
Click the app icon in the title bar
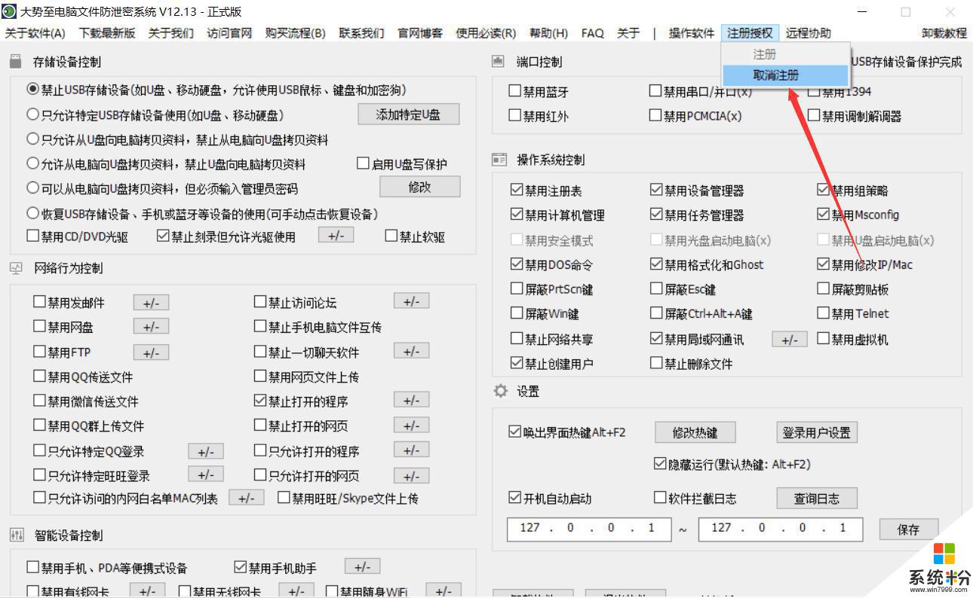(x=10, y=12)
